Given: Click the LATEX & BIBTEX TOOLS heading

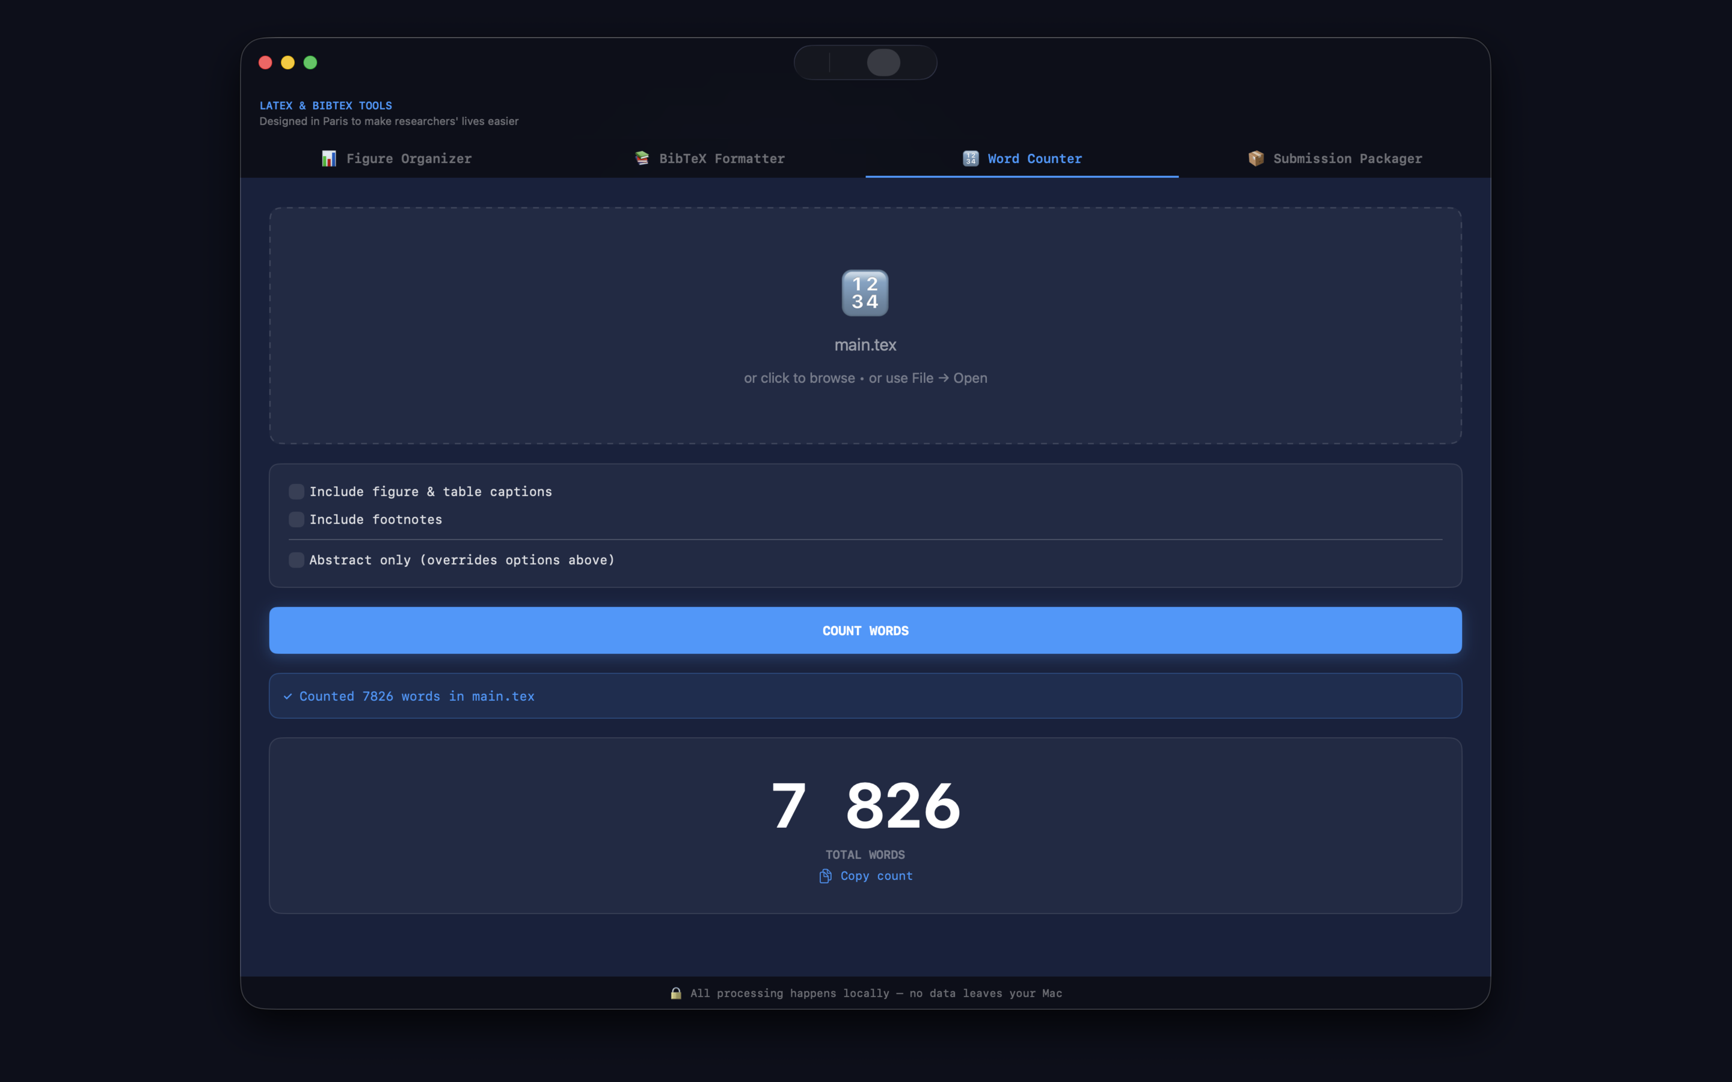Looking at the screenshot, I should pyautogui.click(x=325, y=105).
